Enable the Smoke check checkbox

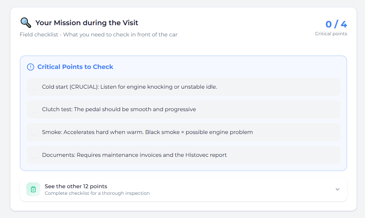pyautogui.click(x=35, y=132)
